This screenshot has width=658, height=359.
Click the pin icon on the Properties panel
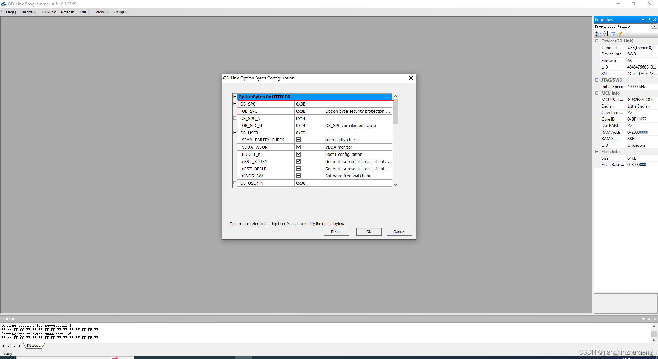click(649, 20)
